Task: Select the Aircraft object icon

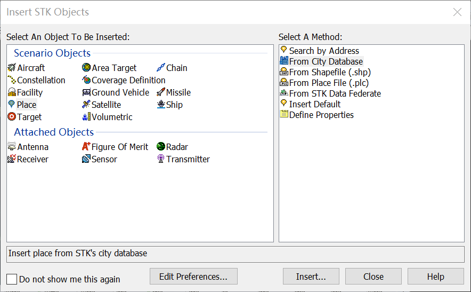Action: click(x=12, y=68)
